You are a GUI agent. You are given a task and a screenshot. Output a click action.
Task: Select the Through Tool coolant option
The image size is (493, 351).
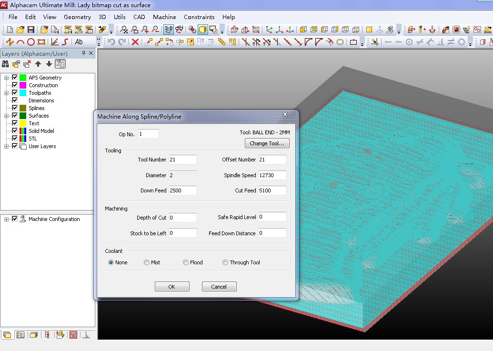(225, 262)
